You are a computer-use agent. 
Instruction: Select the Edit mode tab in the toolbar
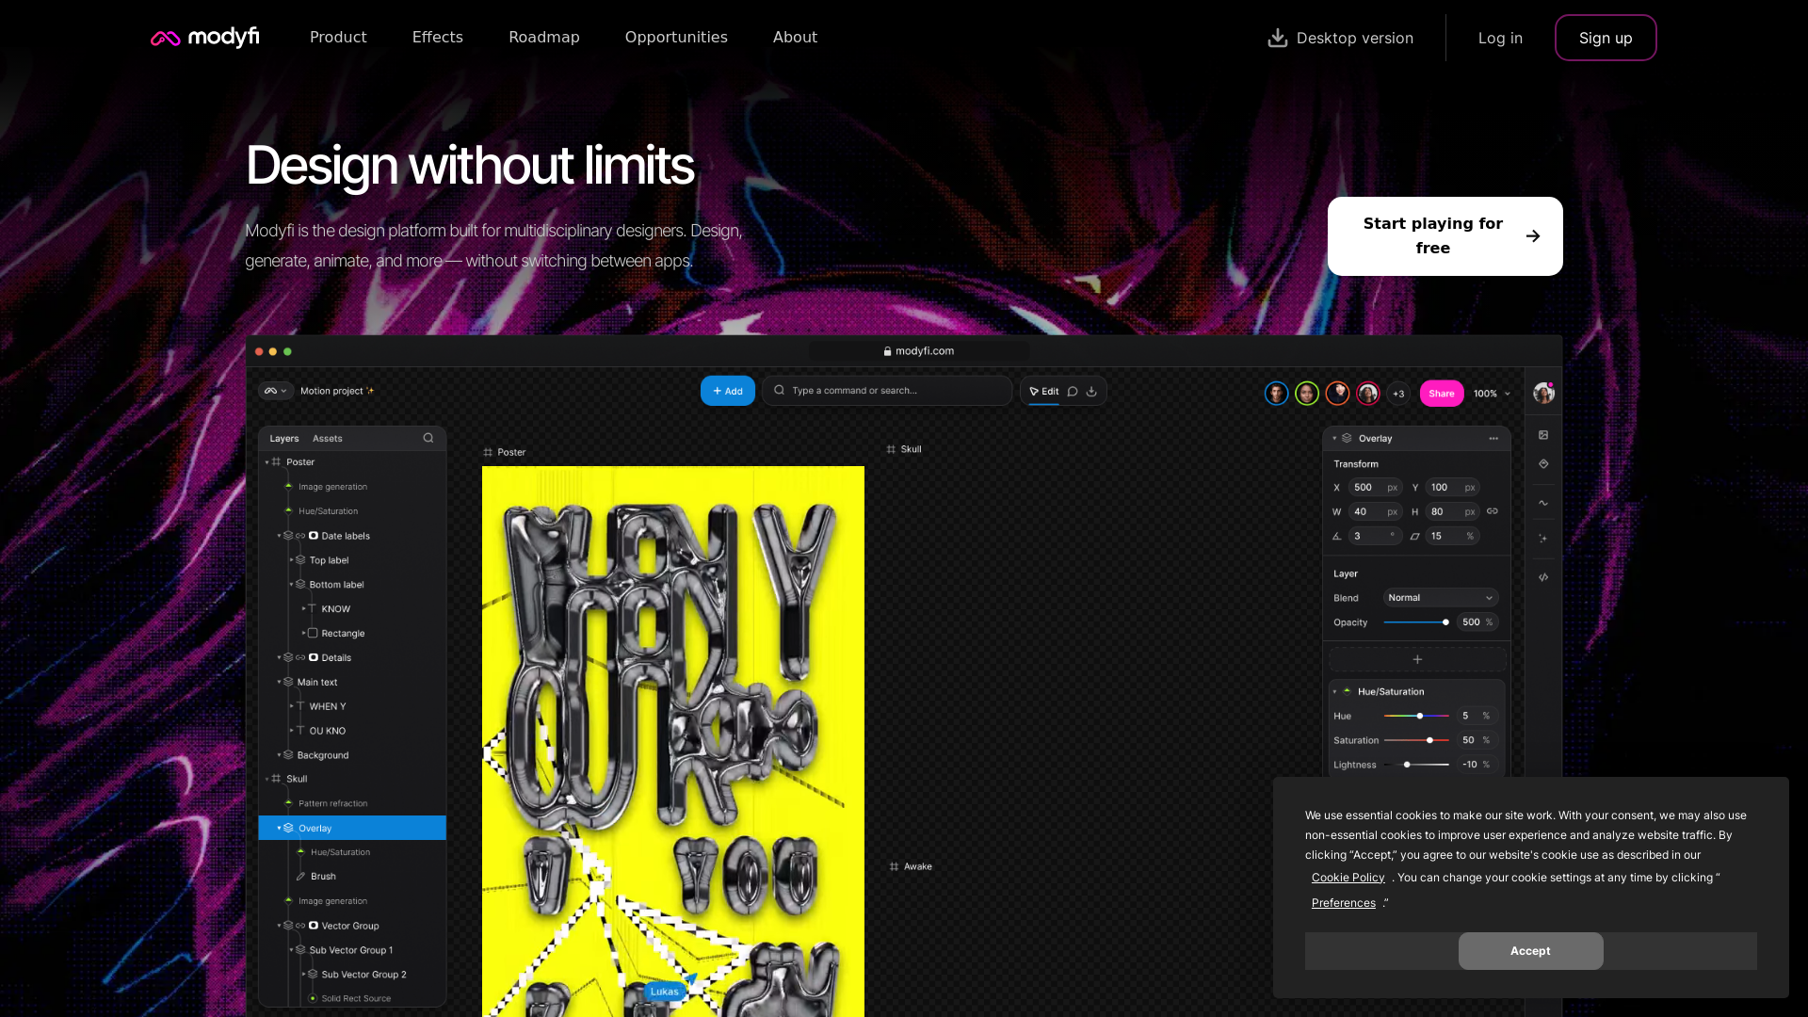point(1043,392)
